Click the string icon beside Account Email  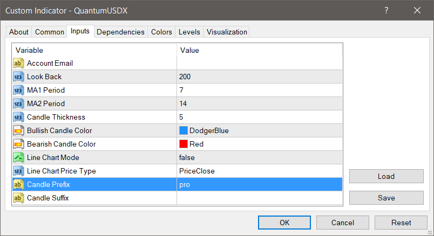click(x=18, y=63)
